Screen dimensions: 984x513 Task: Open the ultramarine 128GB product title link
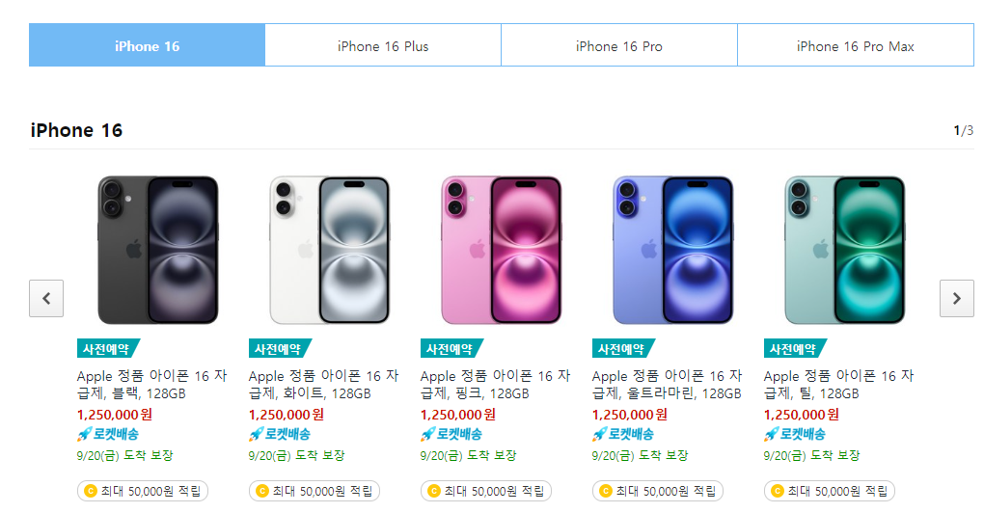click(x=667, y=385)
